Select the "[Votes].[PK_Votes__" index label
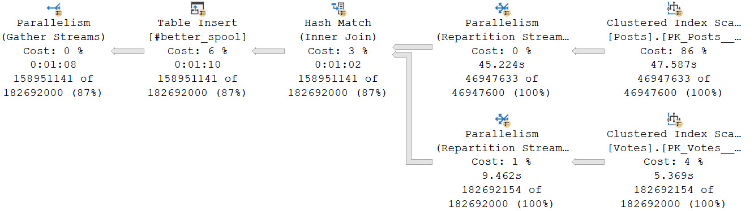This screenshot has width=754, height=211. 674,148
